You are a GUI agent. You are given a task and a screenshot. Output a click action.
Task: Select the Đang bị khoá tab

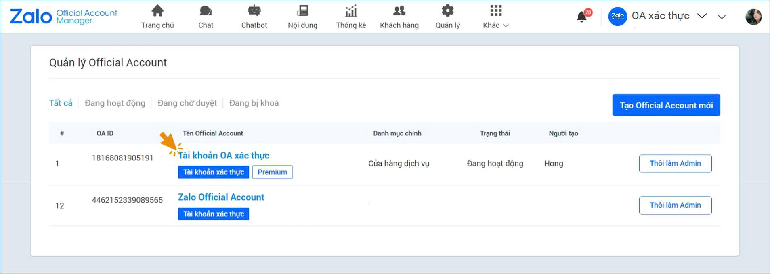254,103
